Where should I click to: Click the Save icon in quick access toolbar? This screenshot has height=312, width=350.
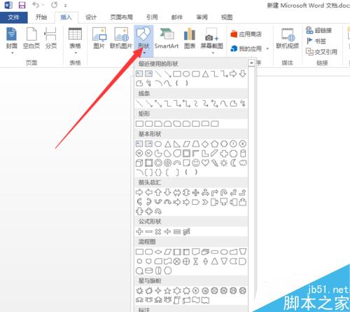22,5
